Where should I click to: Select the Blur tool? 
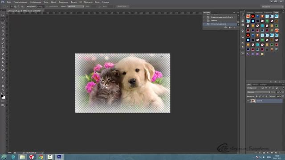coord(3,62)
